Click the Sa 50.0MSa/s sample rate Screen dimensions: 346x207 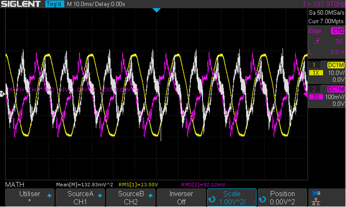click(x=326, y=13)
